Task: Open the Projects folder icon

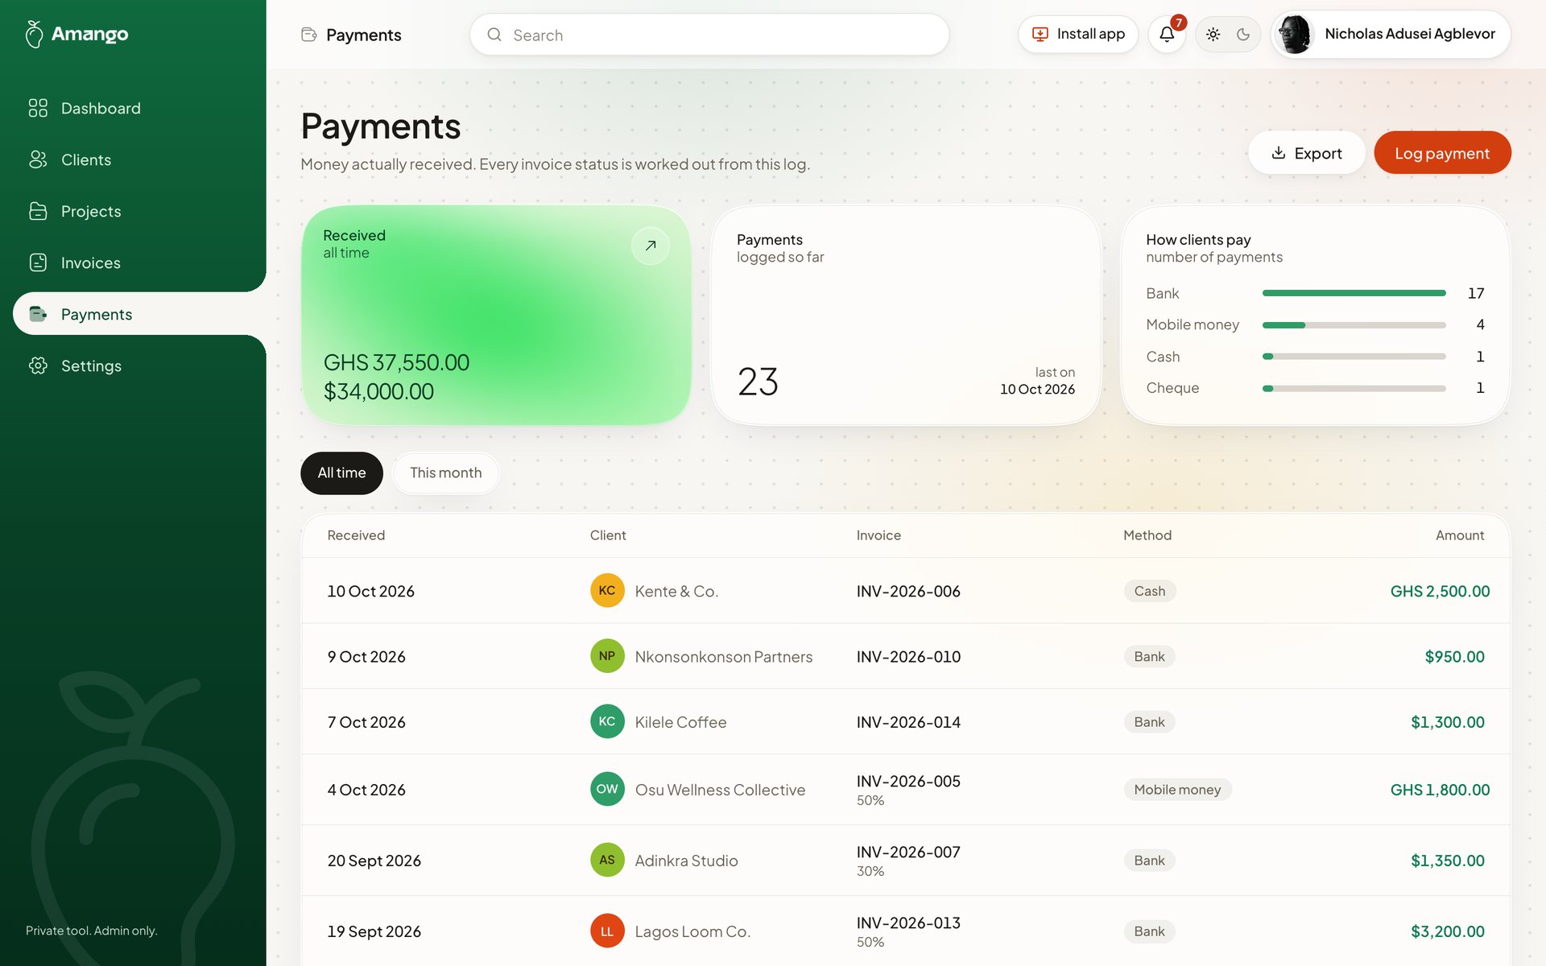Action: click(x=38, y=211)
